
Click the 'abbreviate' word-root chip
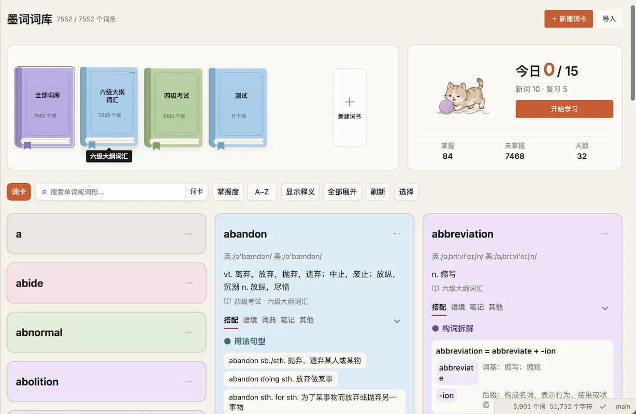point(457,373)
